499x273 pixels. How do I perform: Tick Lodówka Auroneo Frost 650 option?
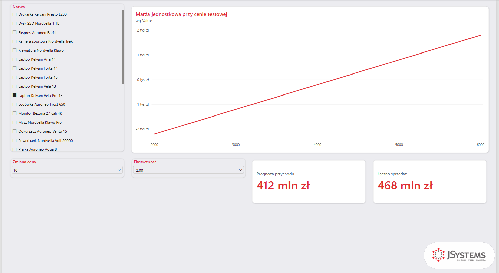click(14, 105)
